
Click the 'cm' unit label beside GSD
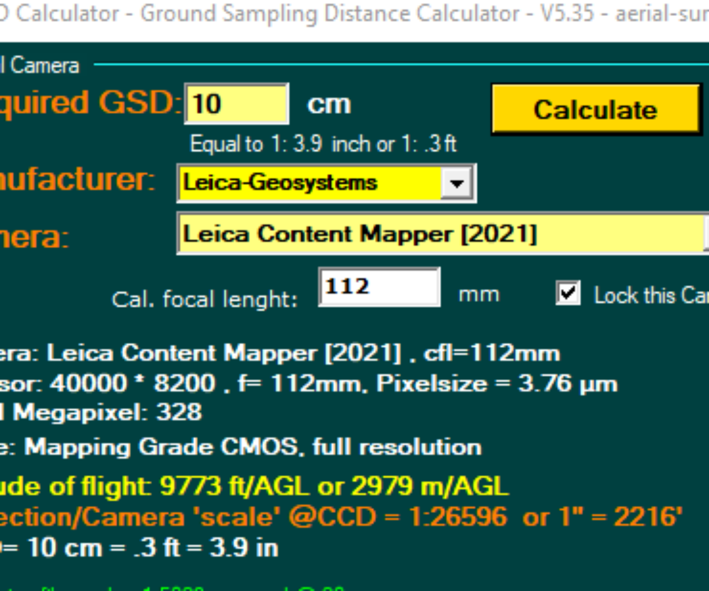click(329, 104)
